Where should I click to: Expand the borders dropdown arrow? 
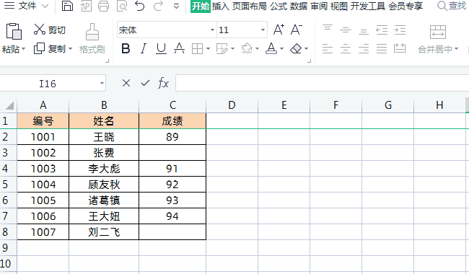click(x=209, y=49)
